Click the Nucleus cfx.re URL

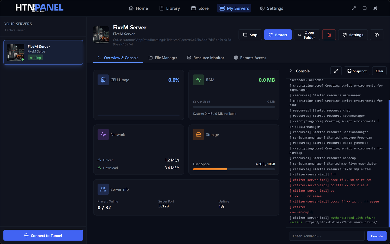341,222
